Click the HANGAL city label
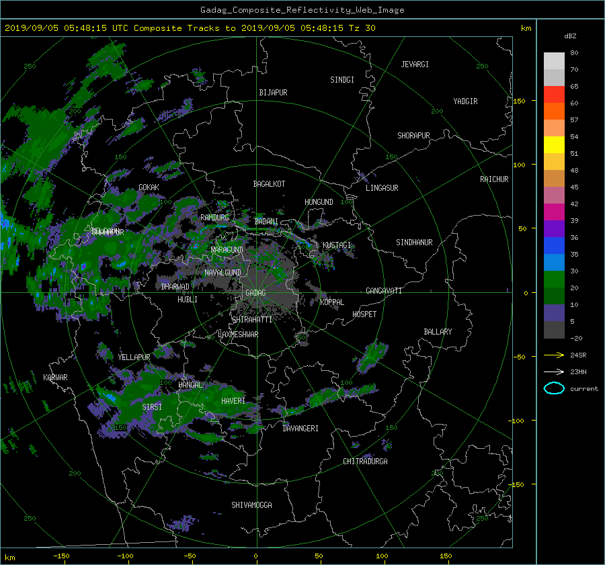605x565 pixels. pos(190,385)
